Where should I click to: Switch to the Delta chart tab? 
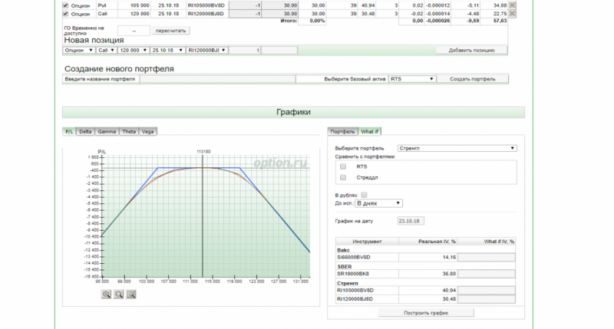[x=85, y=131]
